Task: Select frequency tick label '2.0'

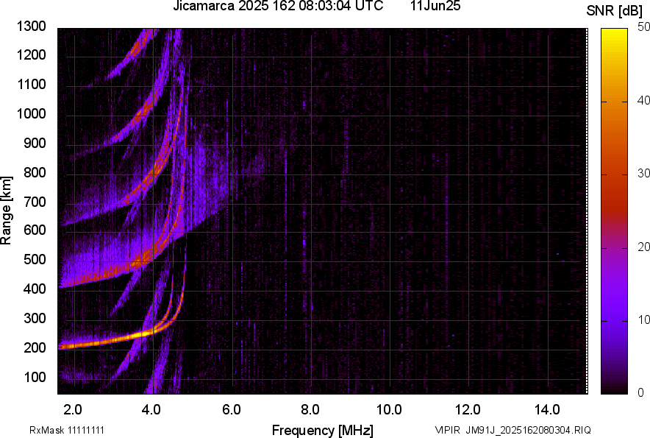Action: tap(73, 410)
